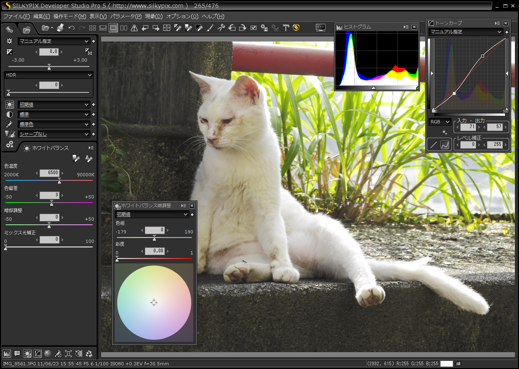Open the trimming scissors tool
This screenshot has height=369, width=519.
point(222,28)
